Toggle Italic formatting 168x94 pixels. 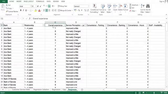pos(23,10)
